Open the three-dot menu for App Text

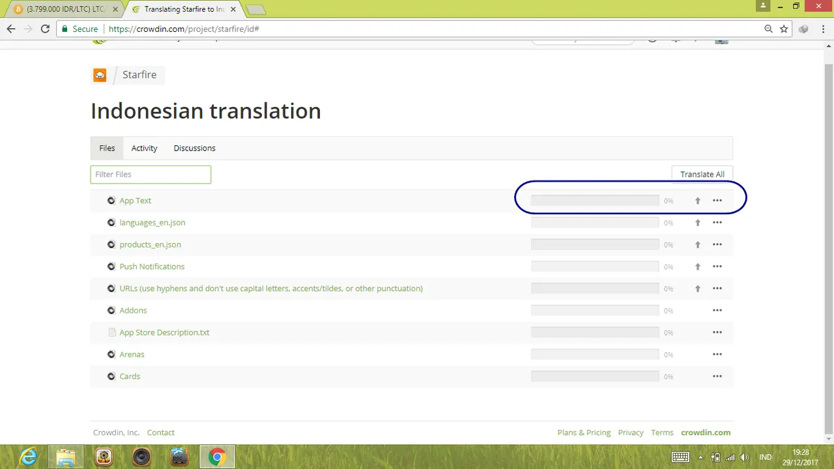point(717,201)
